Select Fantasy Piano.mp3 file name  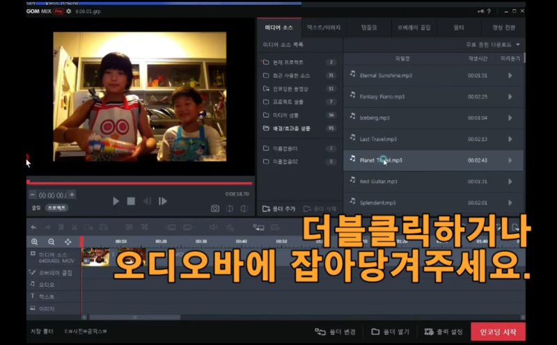(x=382, y=97)
